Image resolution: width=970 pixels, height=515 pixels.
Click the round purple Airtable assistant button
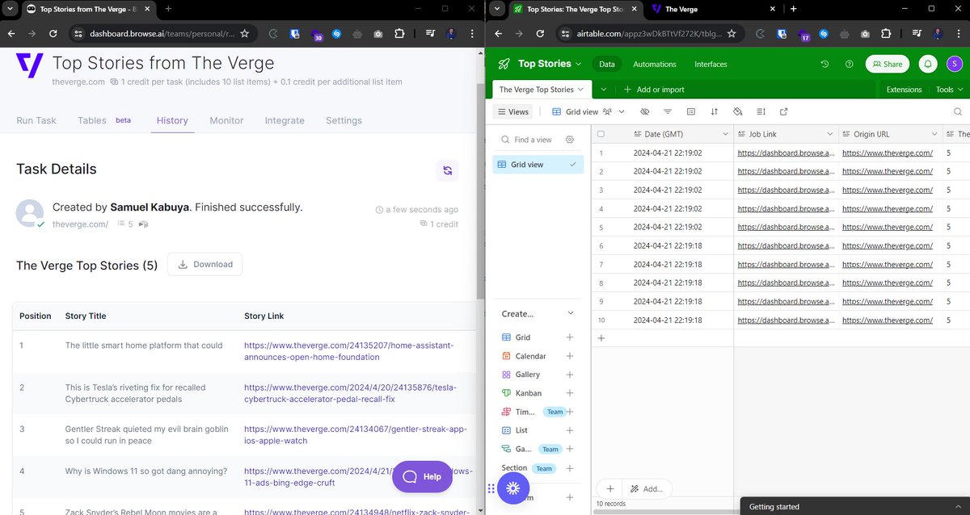[512, 488]
